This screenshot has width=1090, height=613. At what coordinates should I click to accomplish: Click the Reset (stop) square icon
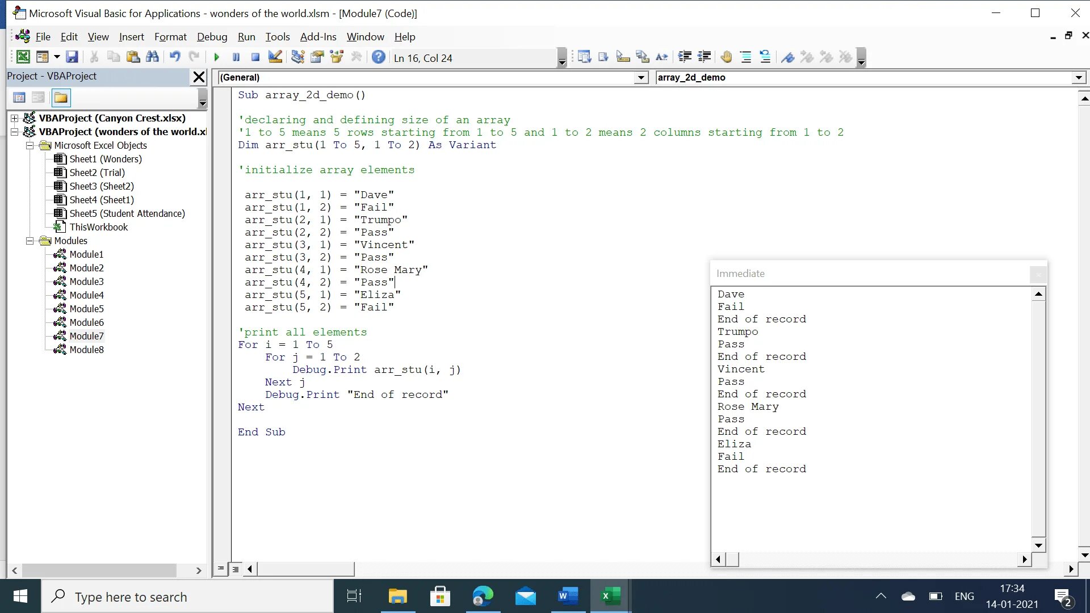pyautogui.click(x=255, y=57)
